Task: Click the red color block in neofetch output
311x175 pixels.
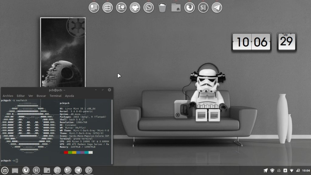Action: pyautogui.click(x=66, y=152)
